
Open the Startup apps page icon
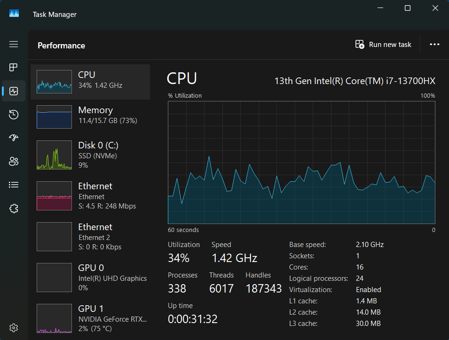point(14,138)
